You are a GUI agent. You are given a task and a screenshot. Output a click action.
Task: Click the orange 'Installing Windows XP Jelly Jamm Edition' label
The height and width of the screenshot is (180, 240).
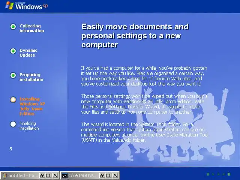[32, 106]
